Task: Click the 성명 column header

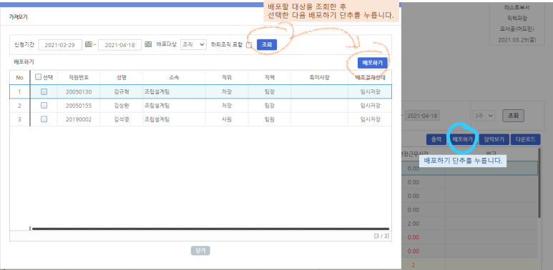Action: point(122,77)
